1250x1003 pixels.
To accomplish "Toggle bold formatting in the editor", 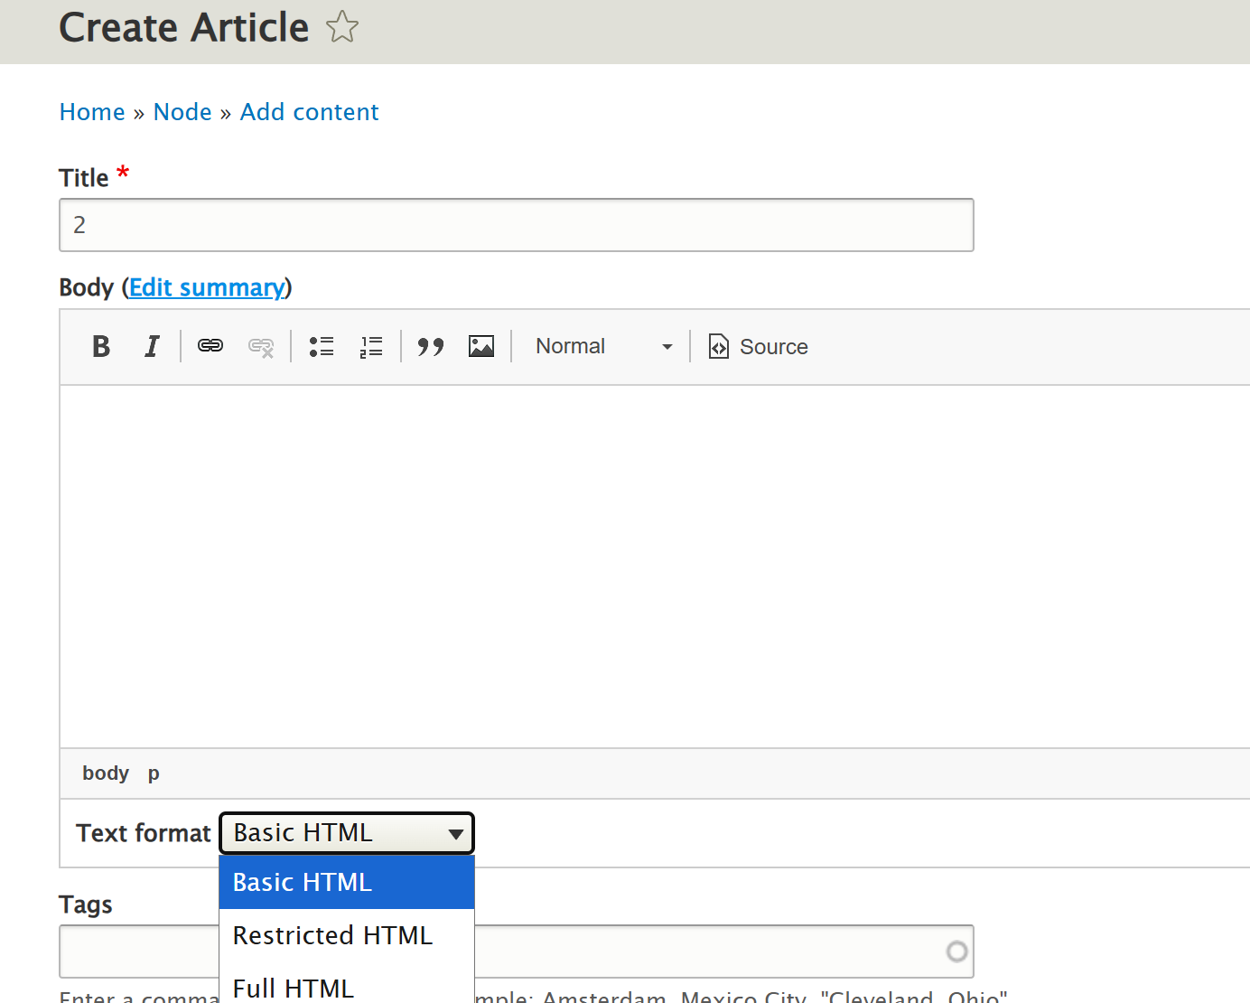I will click(101, 346).
